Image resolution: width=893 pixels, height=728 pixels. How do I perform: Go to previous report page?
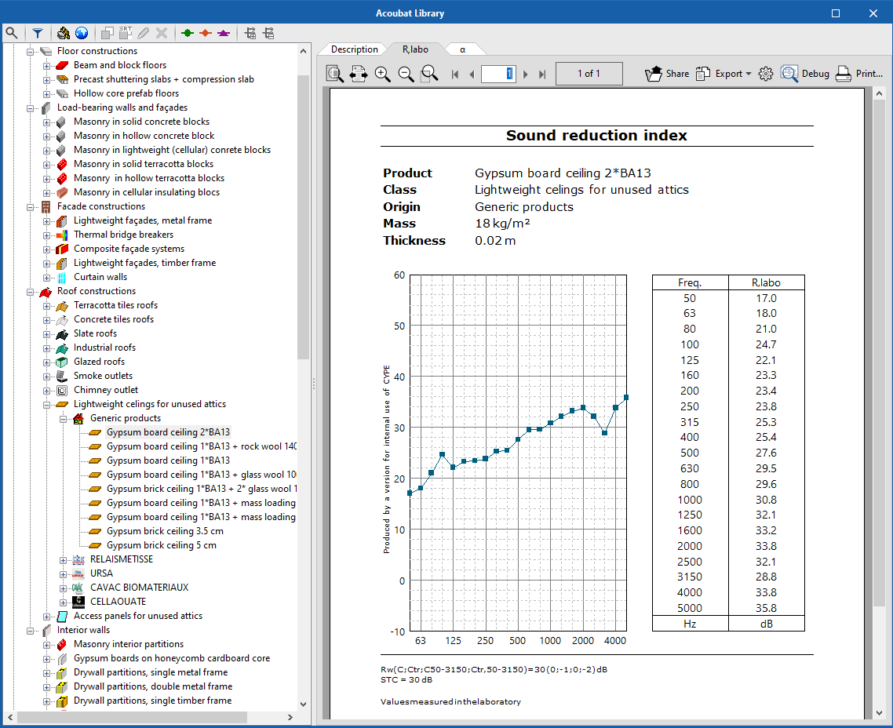coord(472,74)
